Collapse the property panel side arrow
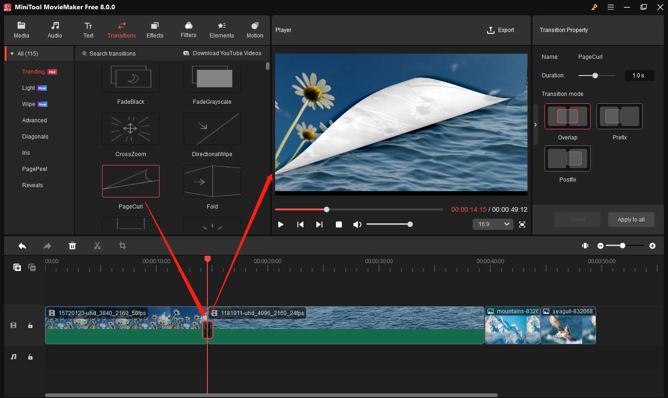This screenshot has height=398, width=668. (x=535, y=125)
